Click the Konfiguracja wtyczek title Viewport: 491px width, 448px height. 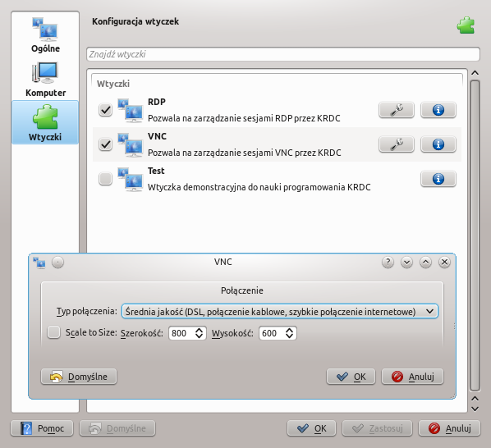(135, 21)
